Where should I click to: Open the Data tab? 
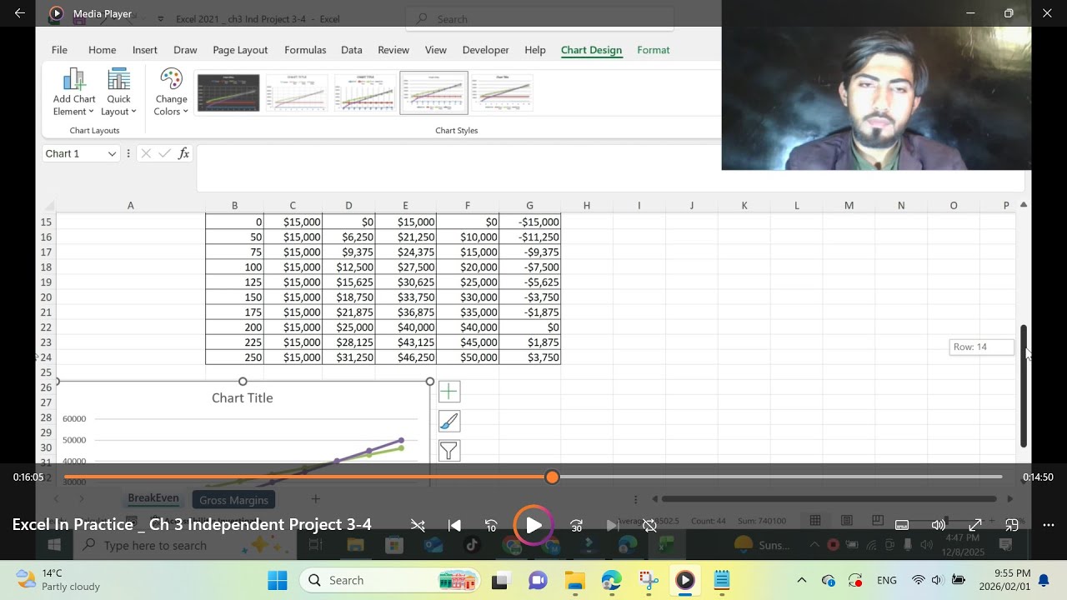[352, 50]
